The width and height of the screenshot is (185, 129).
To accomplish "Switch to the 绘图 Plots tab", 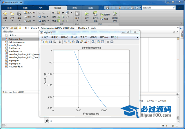I will (25, 8).
